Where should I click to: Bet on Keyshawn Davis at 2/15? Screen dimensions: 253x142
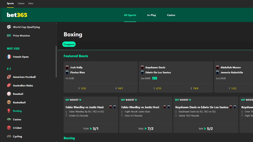157,88
